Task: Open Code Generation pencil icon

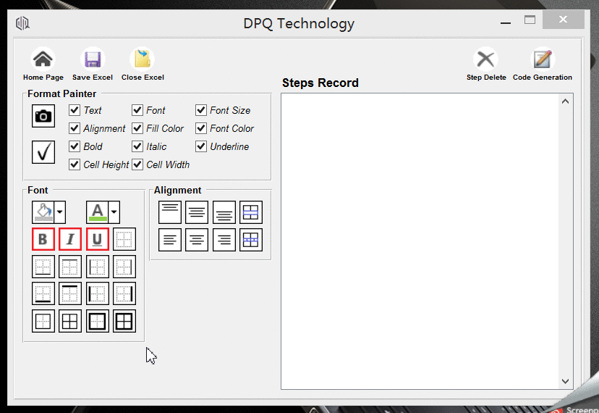Action: (x=543, y=59)
